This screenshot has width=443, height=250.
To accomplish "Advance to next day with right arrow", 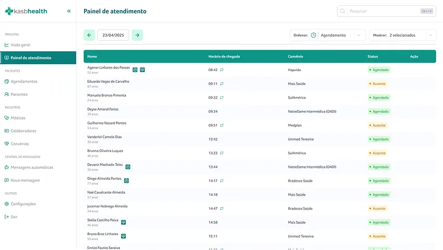I will [x=137, y=35].
